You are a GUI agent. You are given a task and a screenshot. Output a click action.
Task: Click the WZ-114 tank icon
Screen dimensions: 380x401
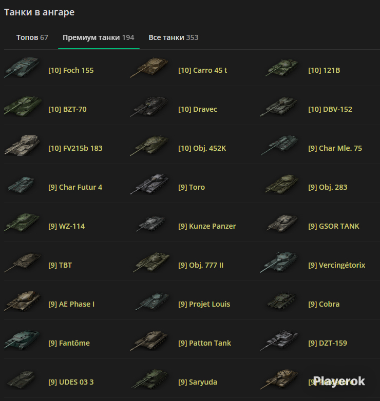click(x=22, y=223)
